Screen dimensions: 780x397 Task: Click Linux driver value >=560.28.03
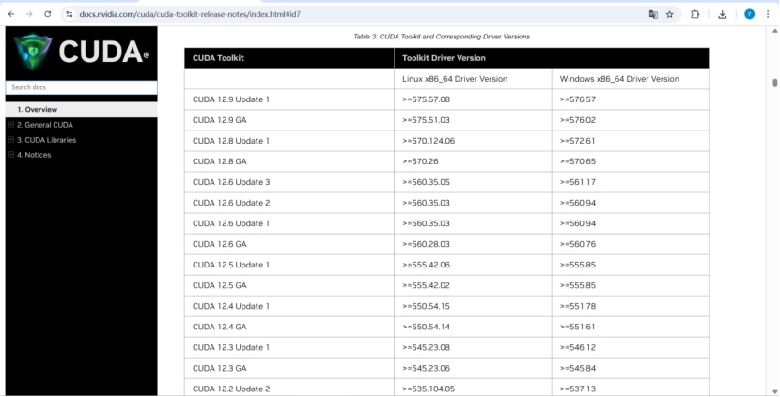(426, 244)
